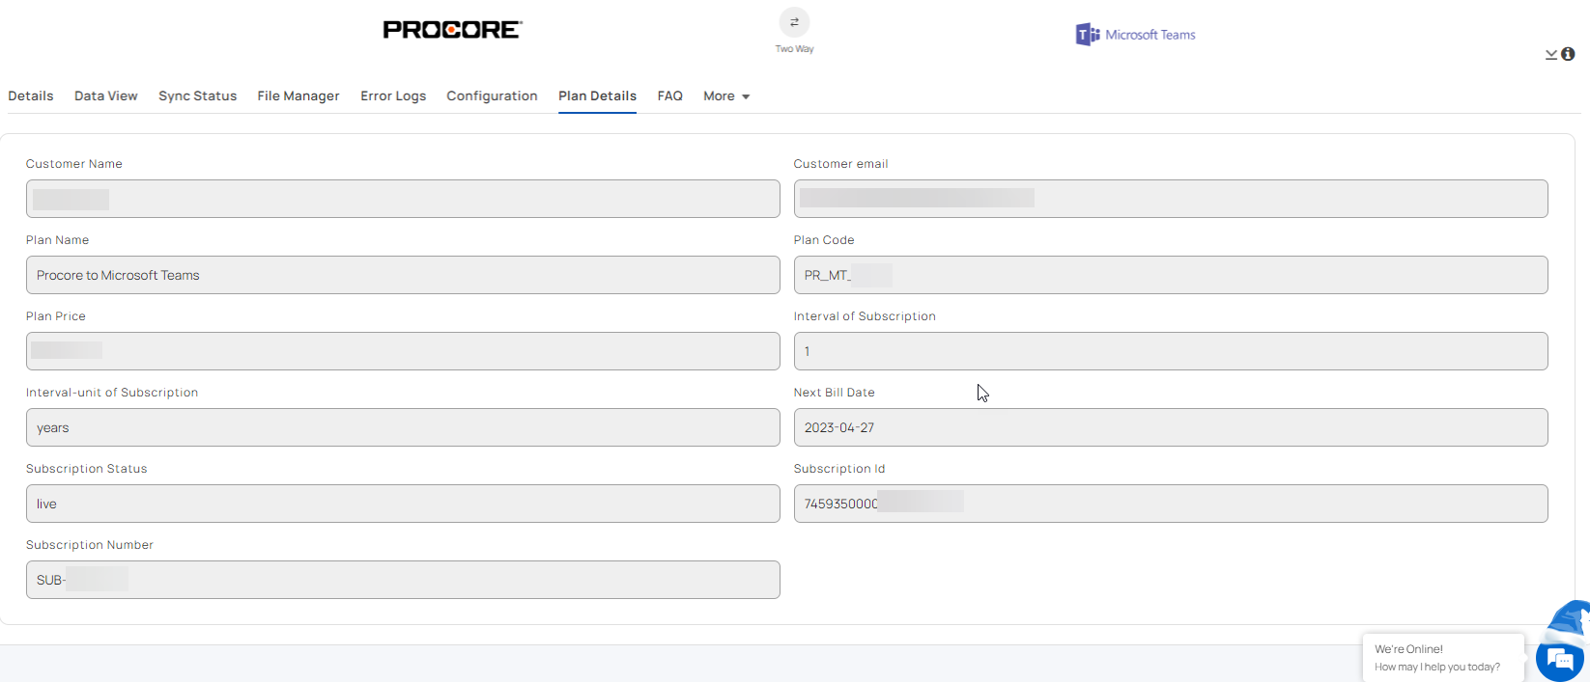Click the Plan Price field
The width and height of the screenshot is (1590, 682).
click(x=403, y=351)
